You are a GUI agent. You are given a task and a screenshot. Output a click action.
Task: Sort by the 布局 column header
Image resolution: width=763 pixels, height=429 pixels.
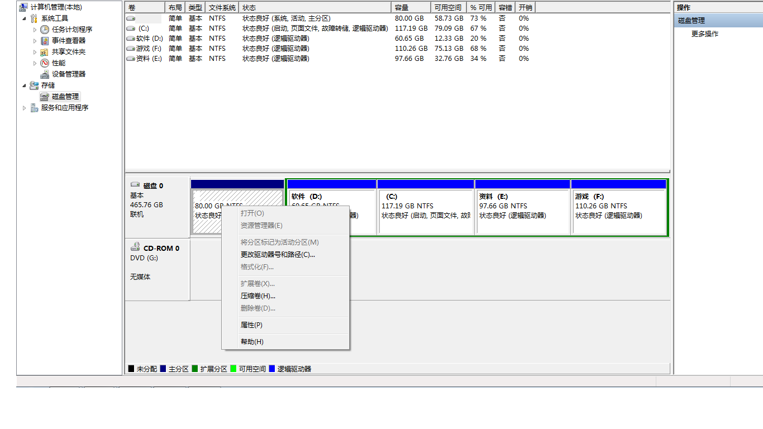(175, 8)
